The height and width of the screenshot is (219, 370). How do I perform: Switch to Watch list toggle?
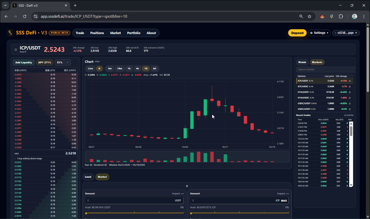(302, 62)
